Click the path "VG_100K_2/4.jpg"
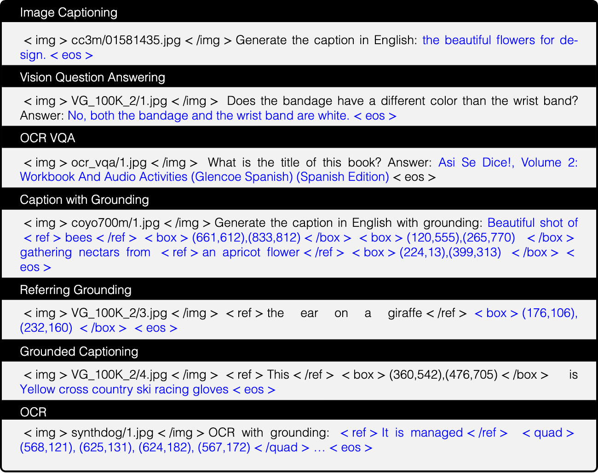598x473 pixels. (119, 375)
